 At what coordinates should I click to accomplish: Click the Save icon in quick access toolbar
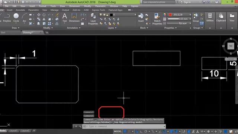pyautogui.click(x=14, y=2)
